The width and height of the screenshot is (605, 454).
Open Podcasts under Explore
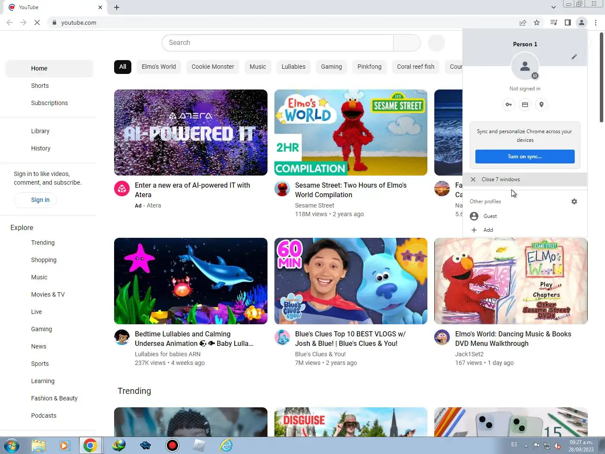click(49, 416)
